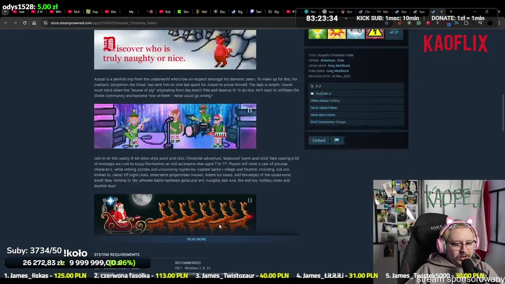Switch to the 'Eksp' browser tab
This screenshot has width=505, height=284.
220,11
